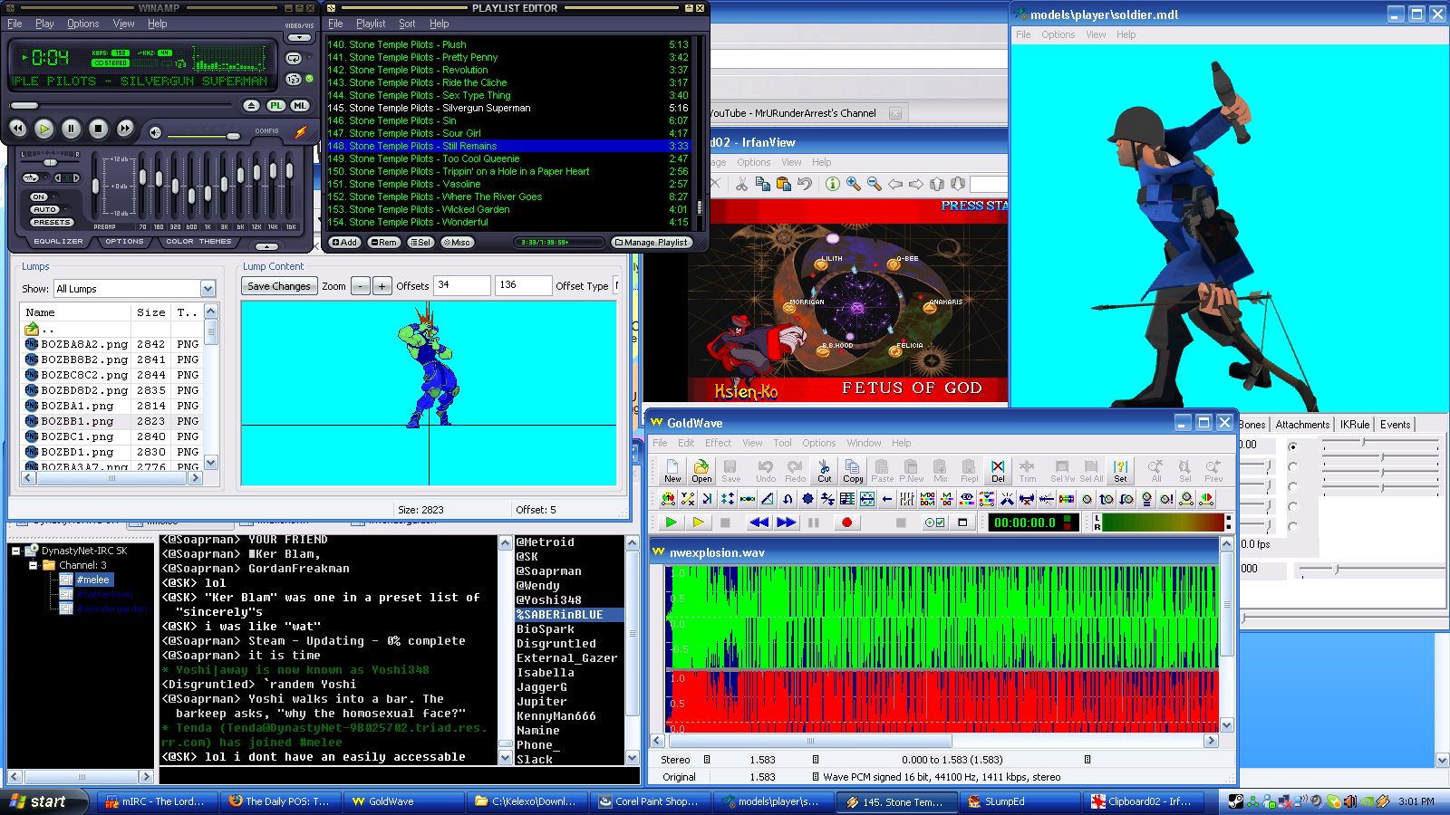The height and width of the screenshot is (815, 1450).
Task: Open the Playlist Editor Sort menu
Action: coord(407,24)
